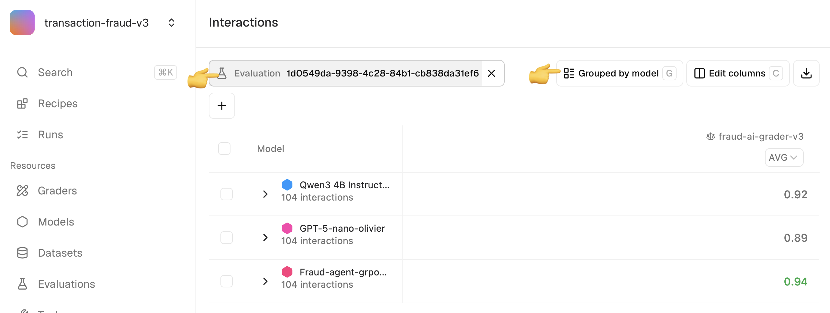Check the Qwen3 4B Instruct row checkbox
Screen dimensions: 830x313
point(227,194)
